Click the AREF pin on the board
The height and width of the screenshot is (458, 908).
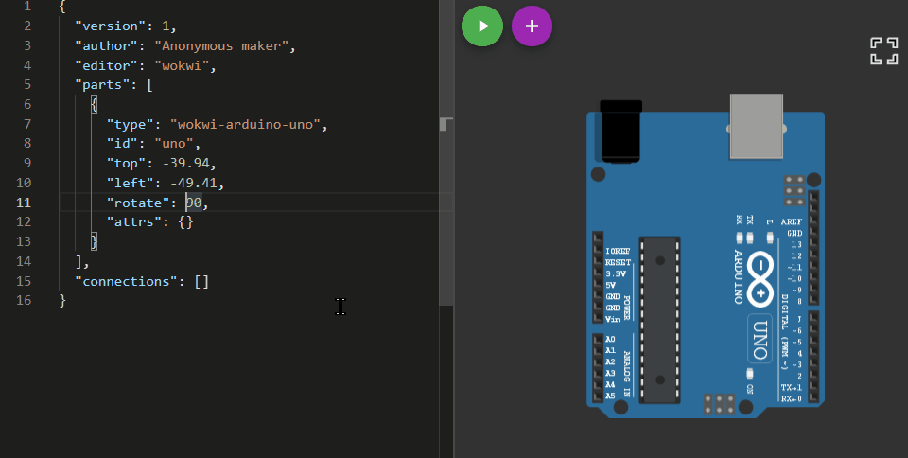[813, 221]
